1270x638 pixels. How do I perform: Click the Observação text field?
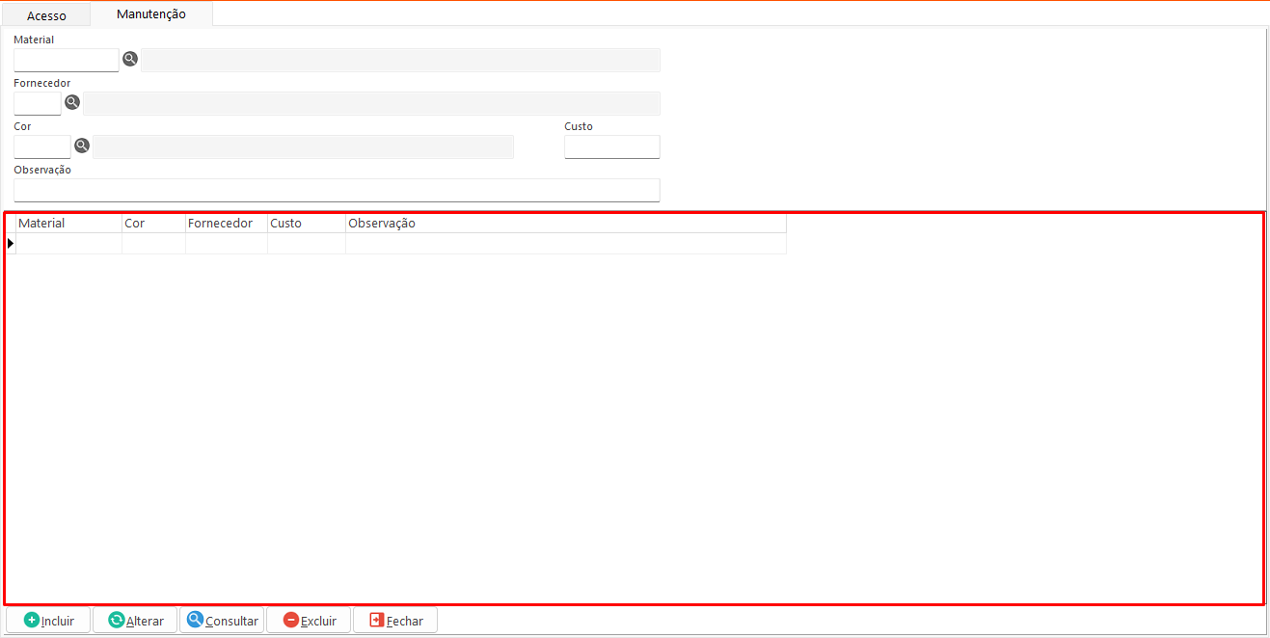coord(337,190)
